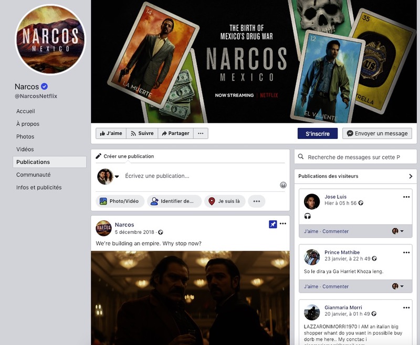Expand the posting identity dropdown in composer
This screenshot has height=345, width=420.
click(x=117, y=177)
